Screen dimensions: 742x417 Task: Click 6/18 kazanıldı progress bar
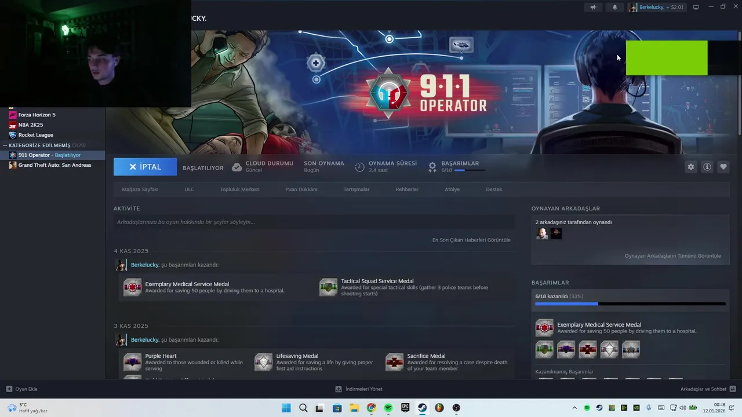coord(630,303)
